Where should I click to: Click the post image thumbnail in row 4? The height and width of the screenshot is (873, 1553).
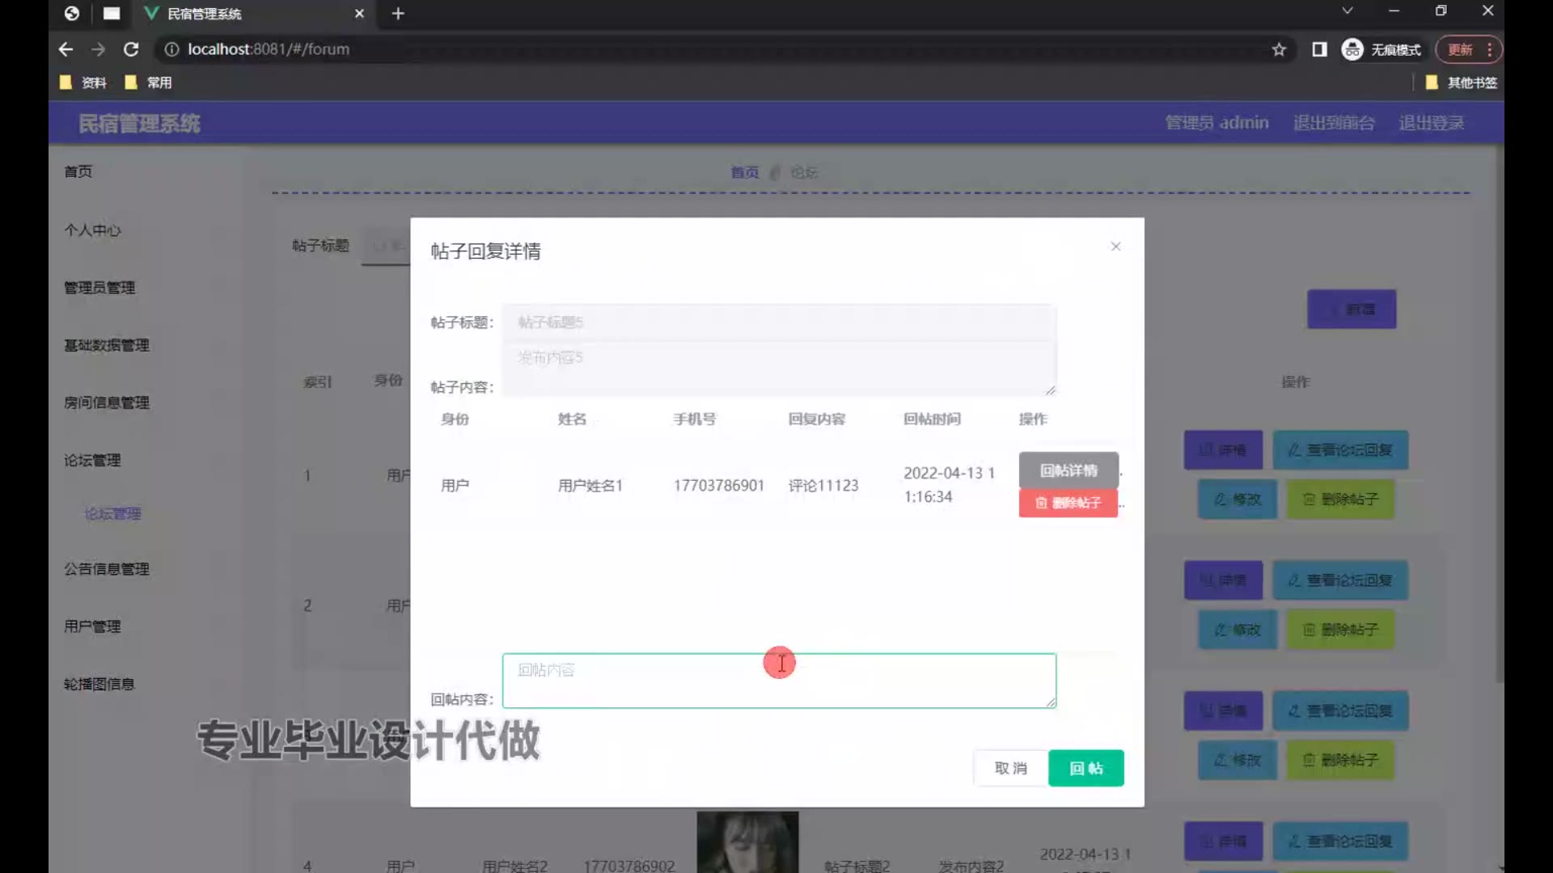coord(747,842)
